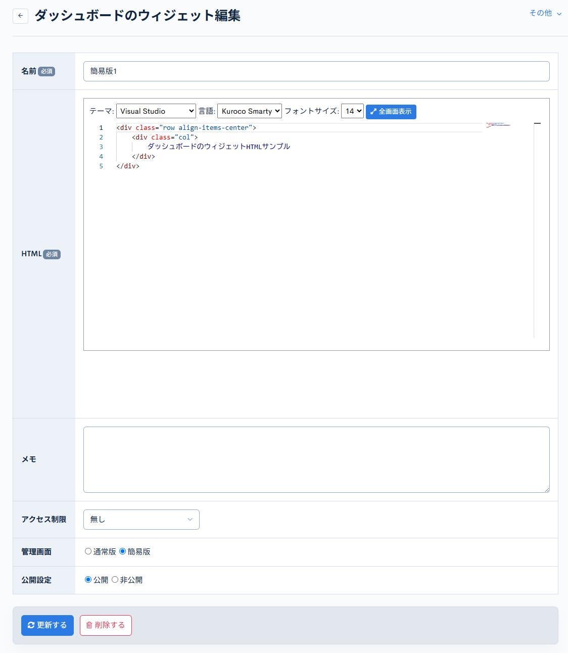Click the refresh icon inside the 更新する button
Viewport: 568px width, 653px height.
pos(31,625)
